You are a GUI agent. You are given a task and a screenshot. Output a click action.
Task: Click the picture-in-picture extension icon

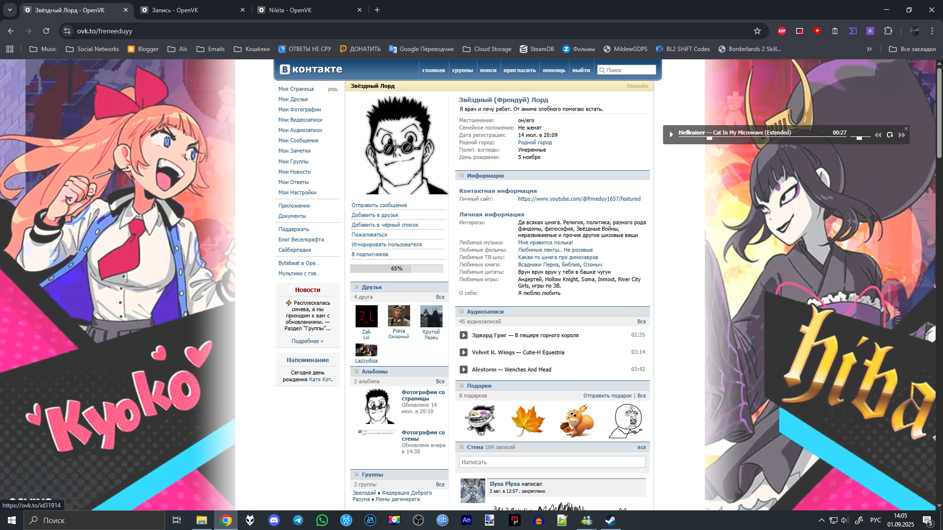800,31
